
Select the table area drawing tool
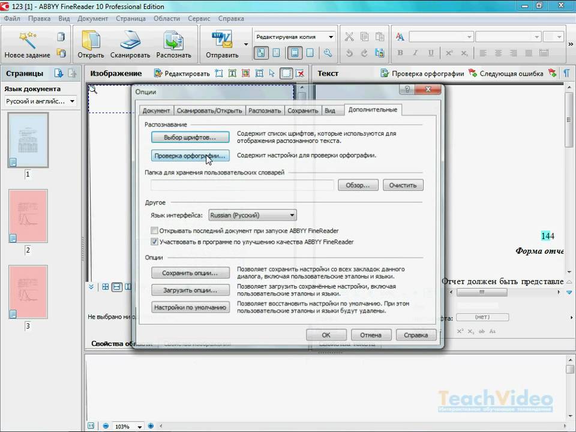(x=259, y=73)
